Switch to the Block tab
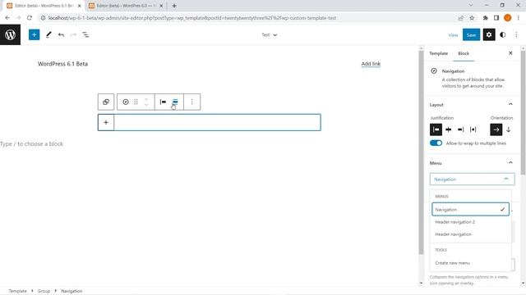The width and height of the screenshot is (526, 295). pyautogui.click(x=464, y=53)
